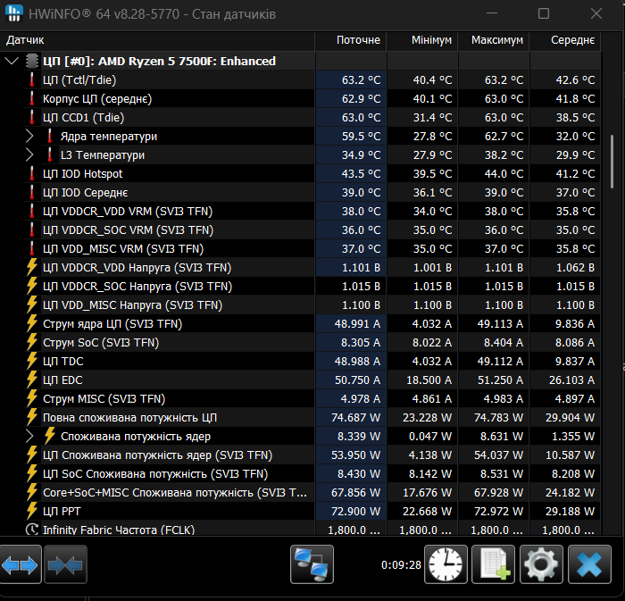Image resolution: width=625 pixels, height=601 pixels.
Task: Close sensors with the blue X icon
Action: click(588, 566)
